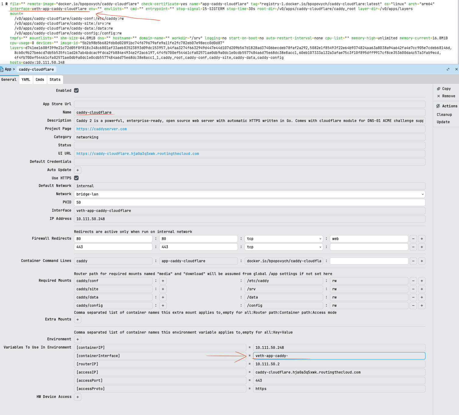Click the Description field
This screenshot has width=459, height=415.
(x=250, y=121)
